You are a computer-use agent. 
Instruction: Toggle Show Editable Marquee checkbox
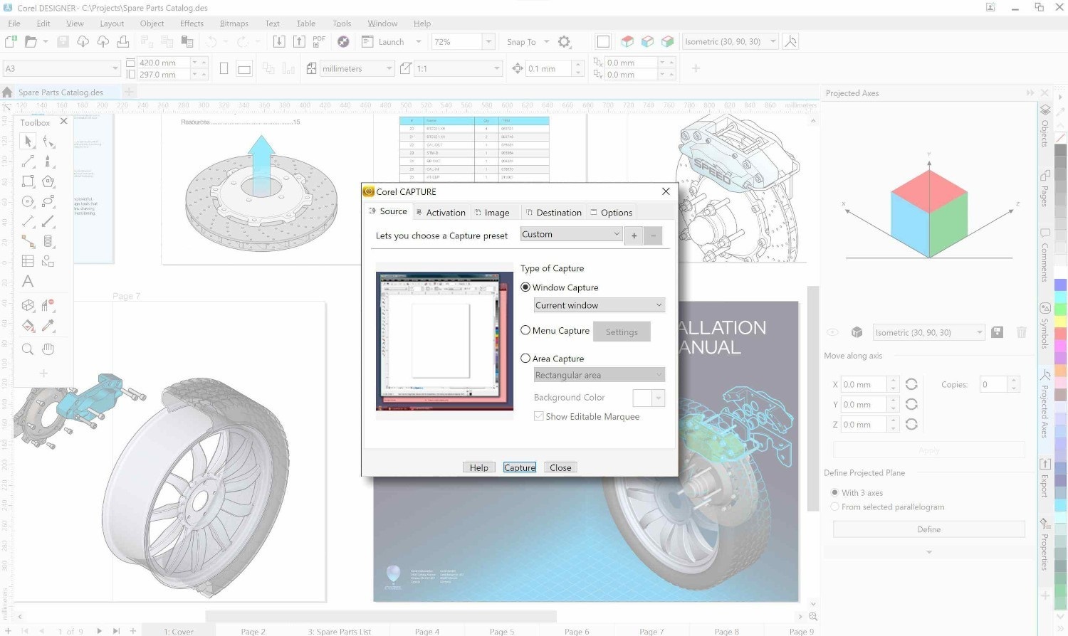click(539, 416)
